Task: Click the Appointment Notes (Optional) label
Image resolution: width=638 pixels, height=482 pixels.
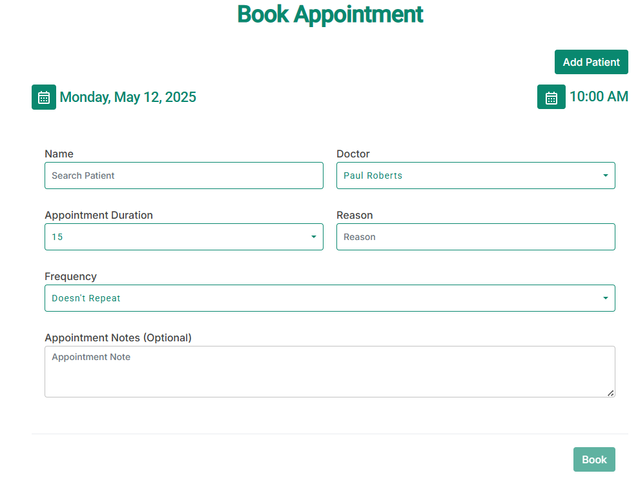Action: (118, 338)
